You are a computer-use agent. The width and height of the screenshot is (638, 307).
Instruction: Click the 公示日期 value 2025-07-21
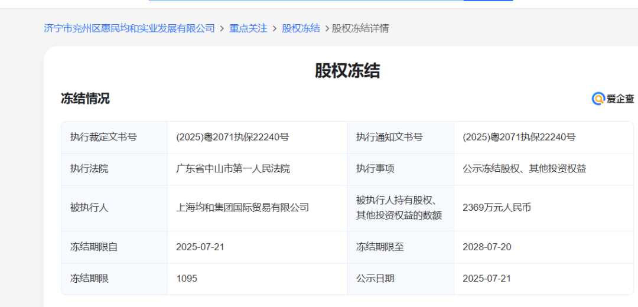(x=487, y=279)
